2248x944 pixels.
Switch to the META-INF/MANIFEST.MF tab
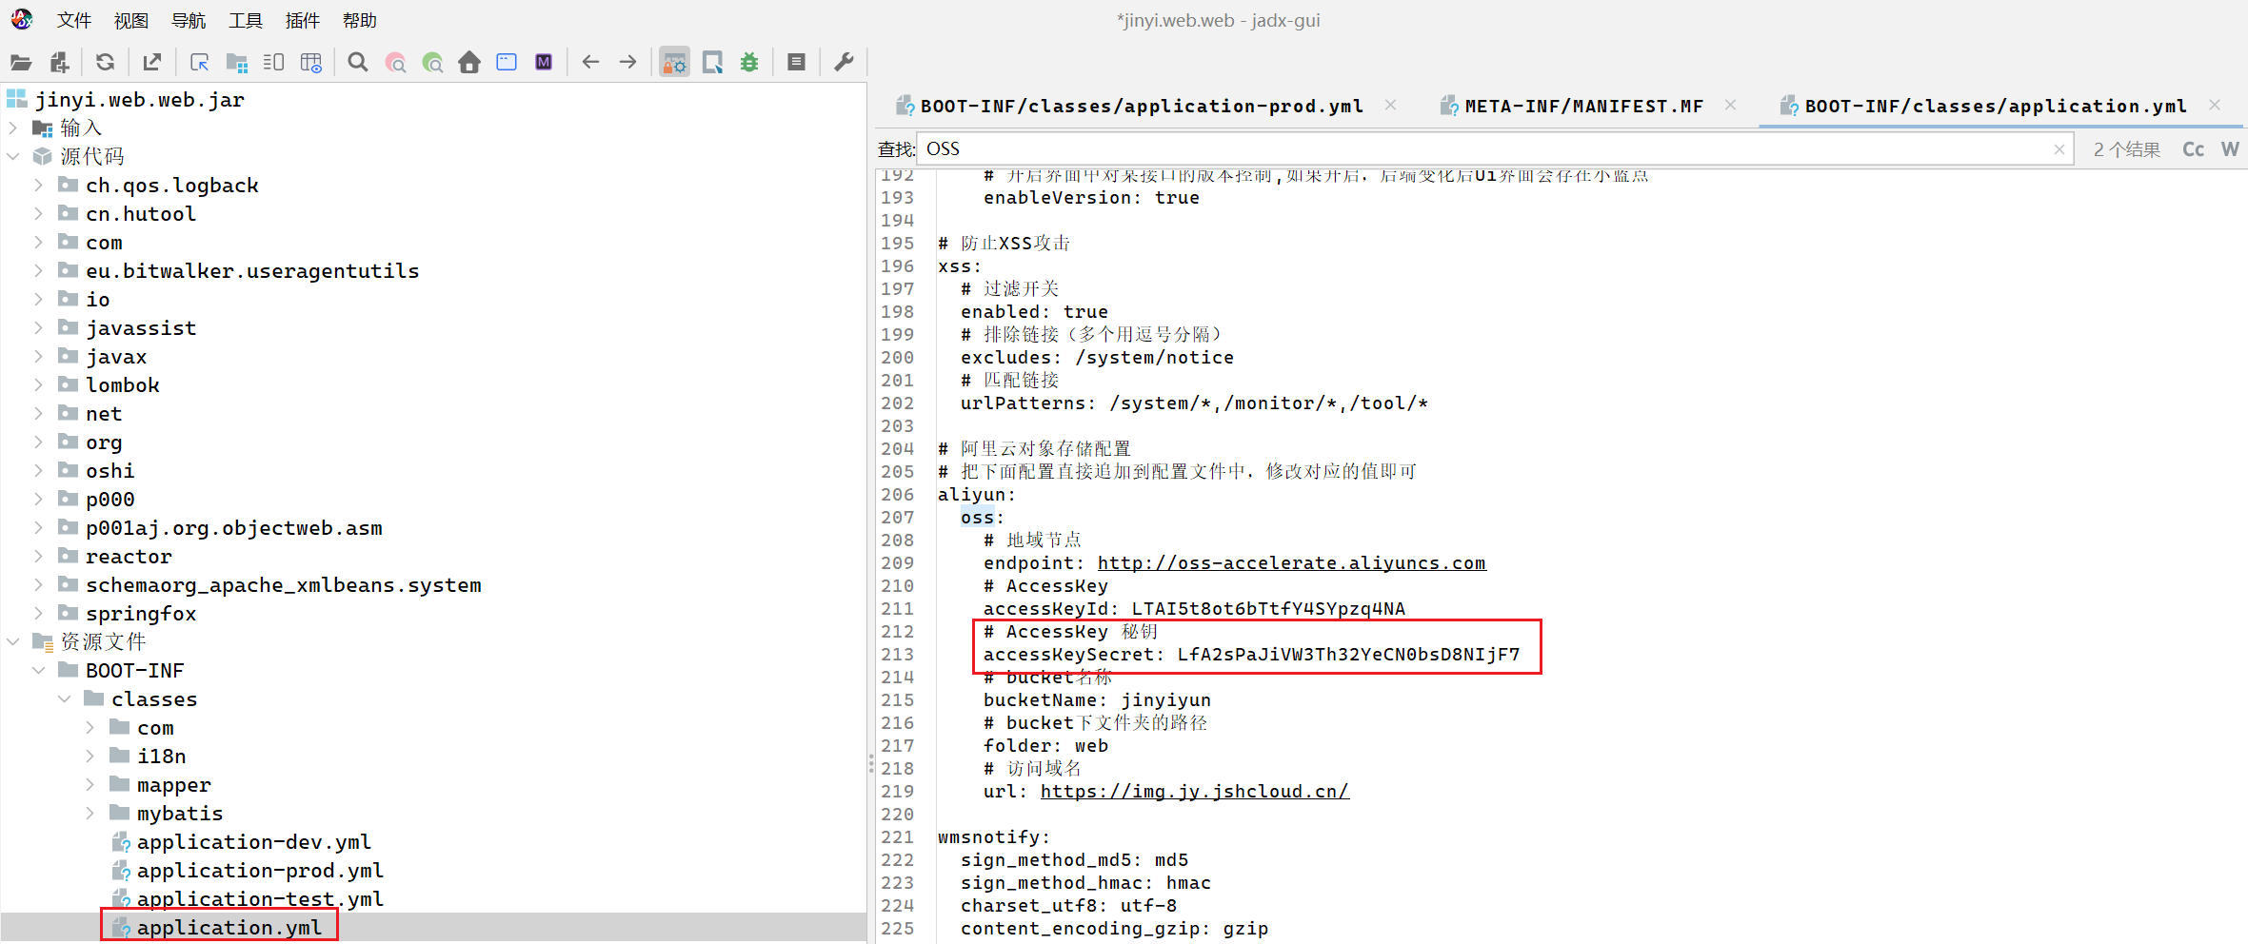click(1583, 107)
